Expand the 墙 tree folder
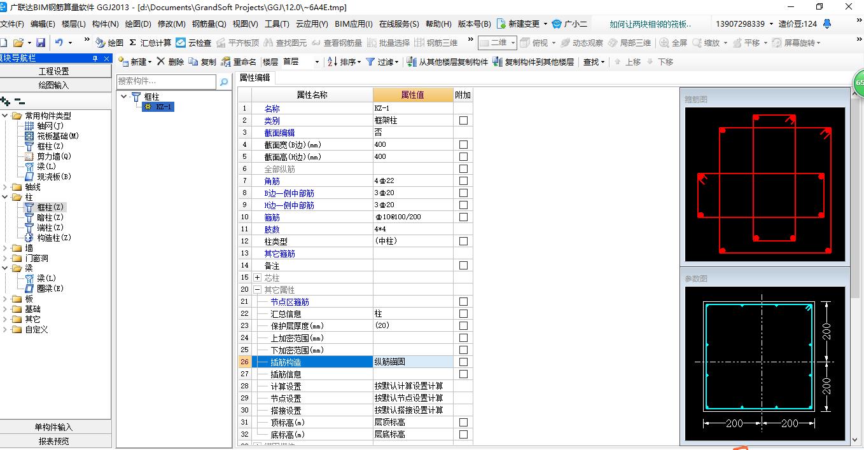 pyautogui.click(x=6, y=248)
